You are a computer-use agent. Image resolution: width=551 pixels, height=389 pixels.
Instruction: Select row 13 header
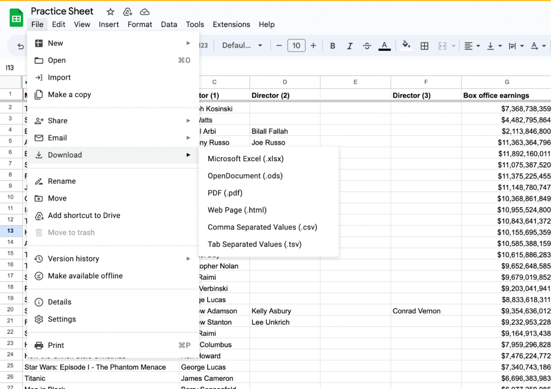10,231
